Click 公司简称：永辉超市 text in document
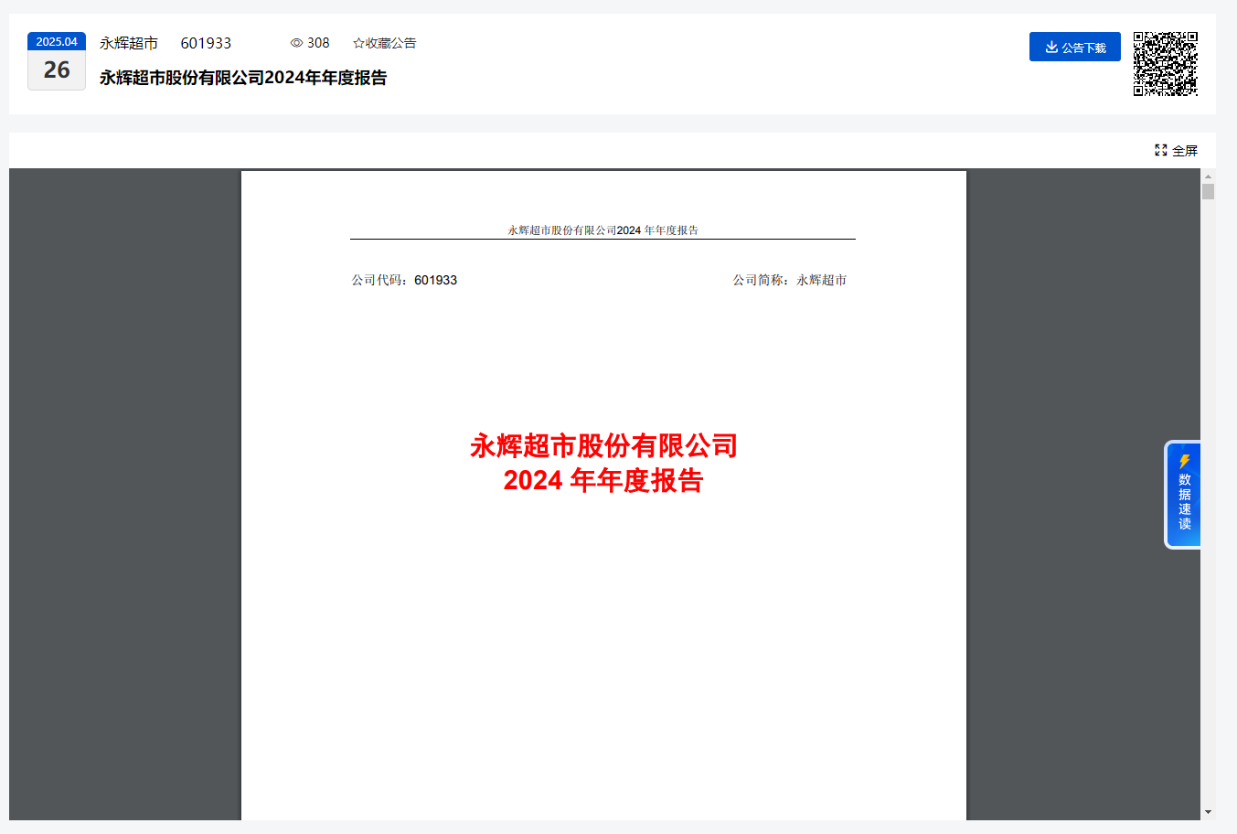The height and width of the screenshot is (834, 1237). [x=790, y=280]
